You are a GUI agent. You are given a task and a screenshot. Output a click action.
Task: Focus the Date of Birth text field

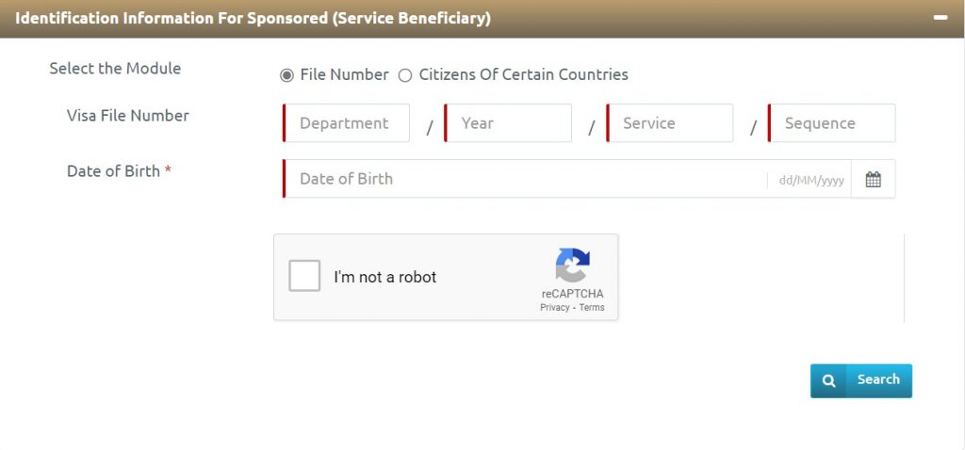coord(524,179)
